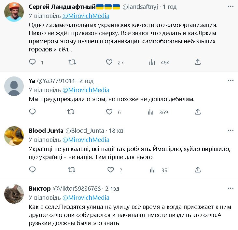This screenshot has width=238, height=230.
Task: Retweet Сергей Ландшафтный's tweet
Action: click(x=72, y=62)
